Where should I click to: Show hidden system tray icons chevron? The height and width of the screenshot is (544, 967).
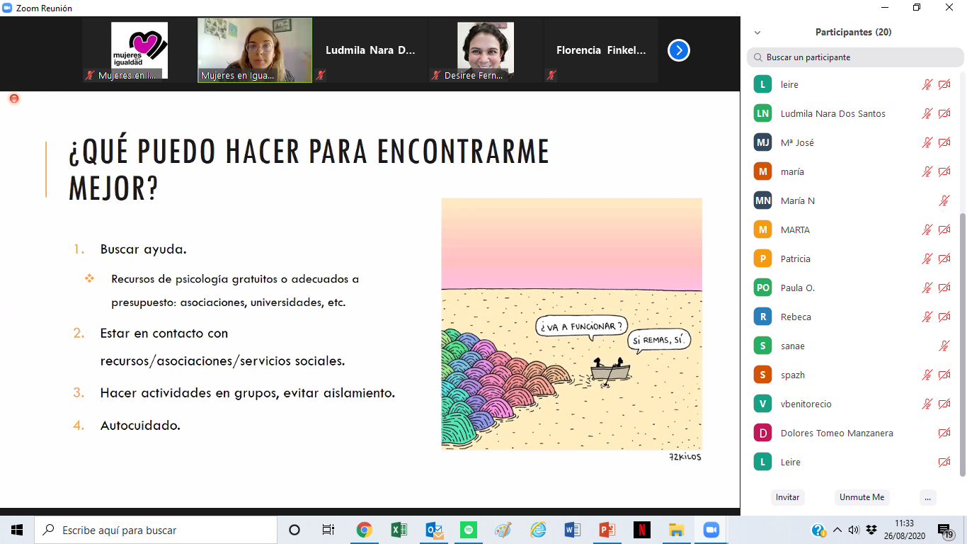pyautogui.click(x=837, y=530)
